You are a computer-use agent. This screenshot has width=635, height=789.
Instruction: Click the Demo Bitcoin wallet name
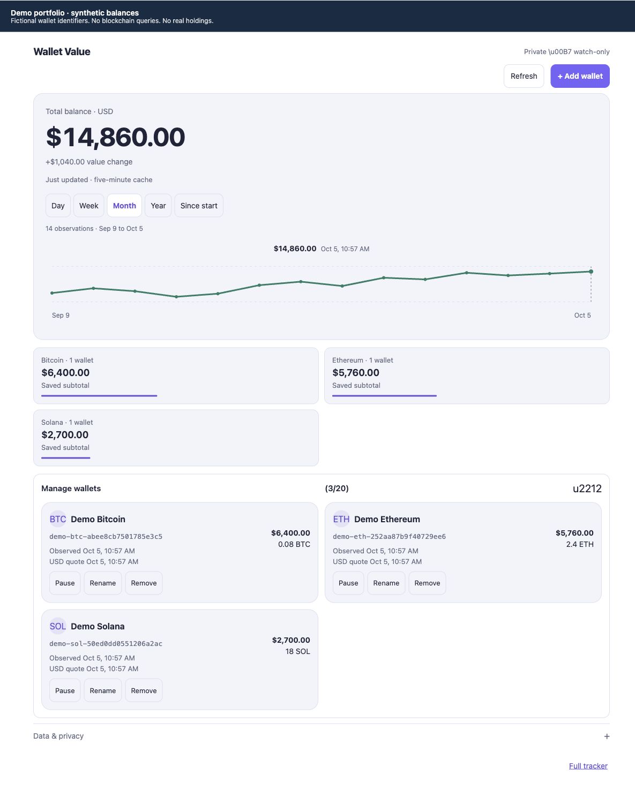(x=98, y=519)
